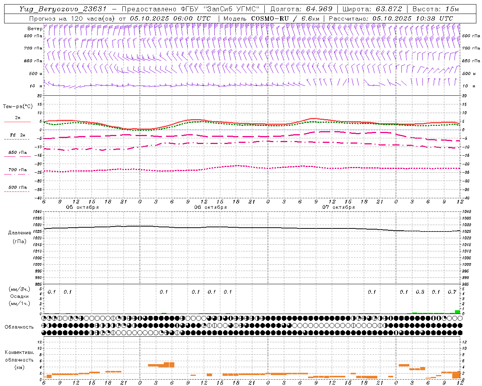Click the 07 октября date label
Viewport: 482px width, 386px height.
pyautogui.click(x=339, y=207)
